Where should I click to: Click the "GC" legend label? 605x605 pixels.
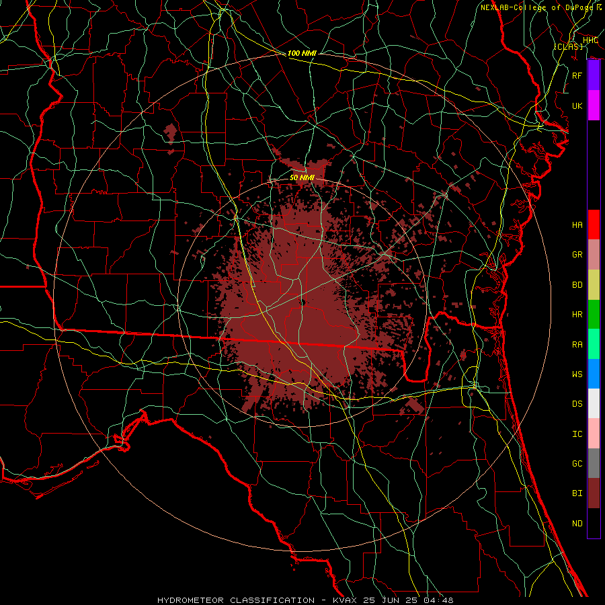tap(577, 463)
